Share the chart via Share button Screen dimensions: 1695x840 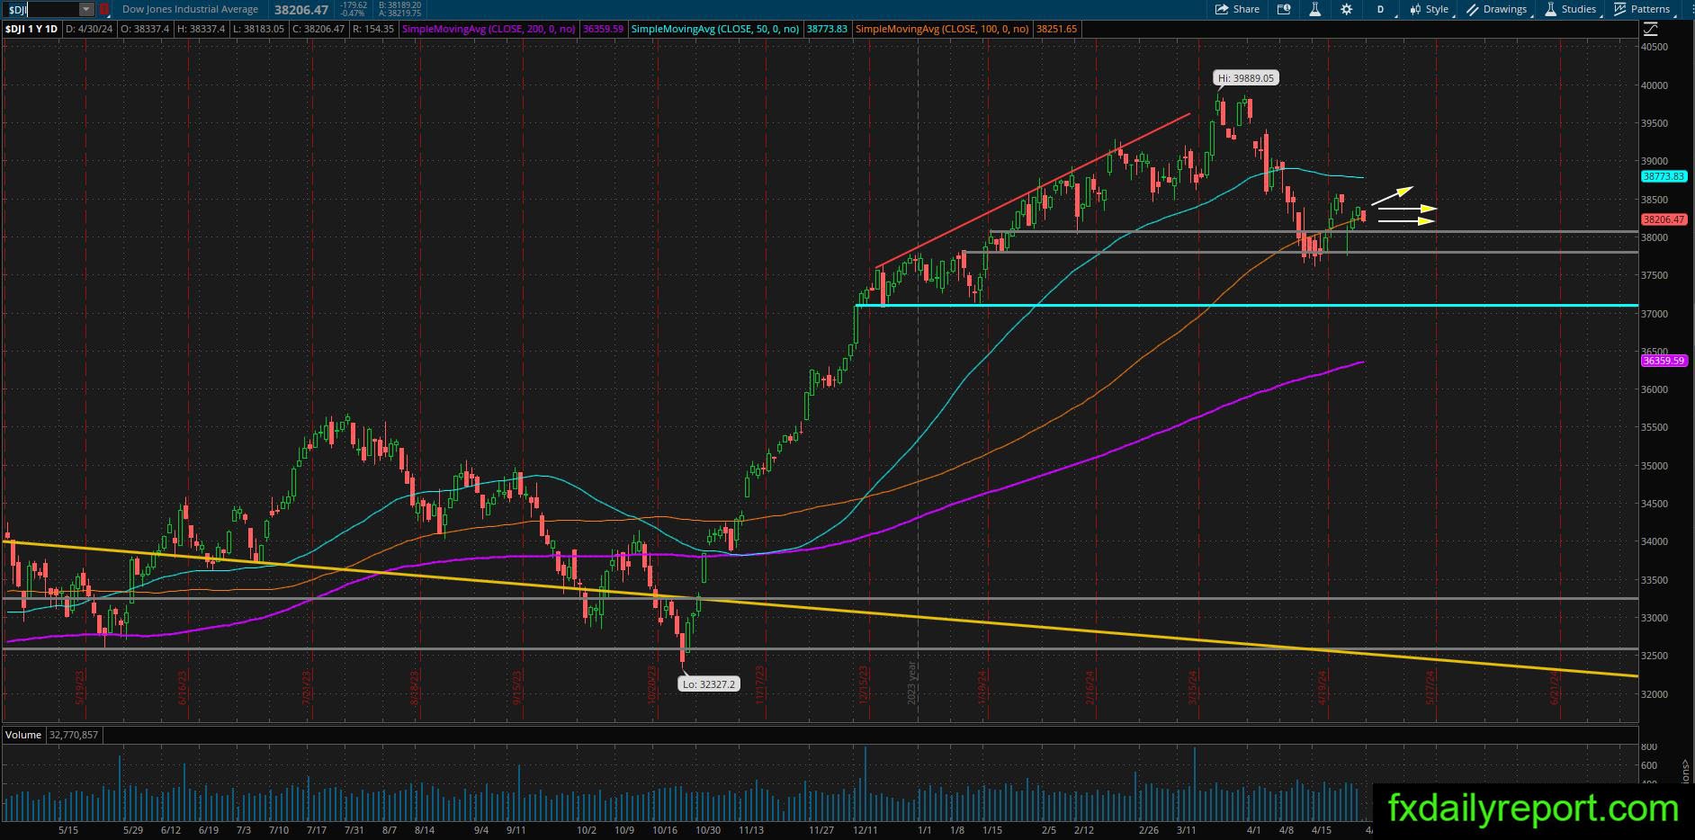coord(1237,9)
